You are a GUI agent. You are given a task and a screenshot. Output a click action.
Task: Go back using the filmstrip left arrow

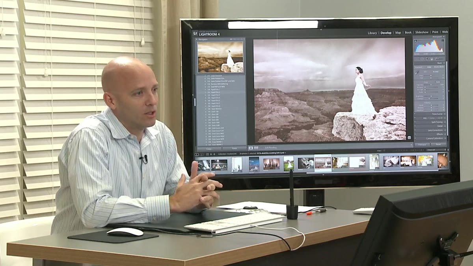pos(211,154)
